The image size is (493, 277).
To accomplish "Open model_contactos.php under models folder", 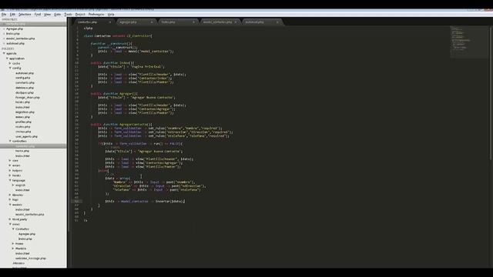I will [x=30, y=215].
